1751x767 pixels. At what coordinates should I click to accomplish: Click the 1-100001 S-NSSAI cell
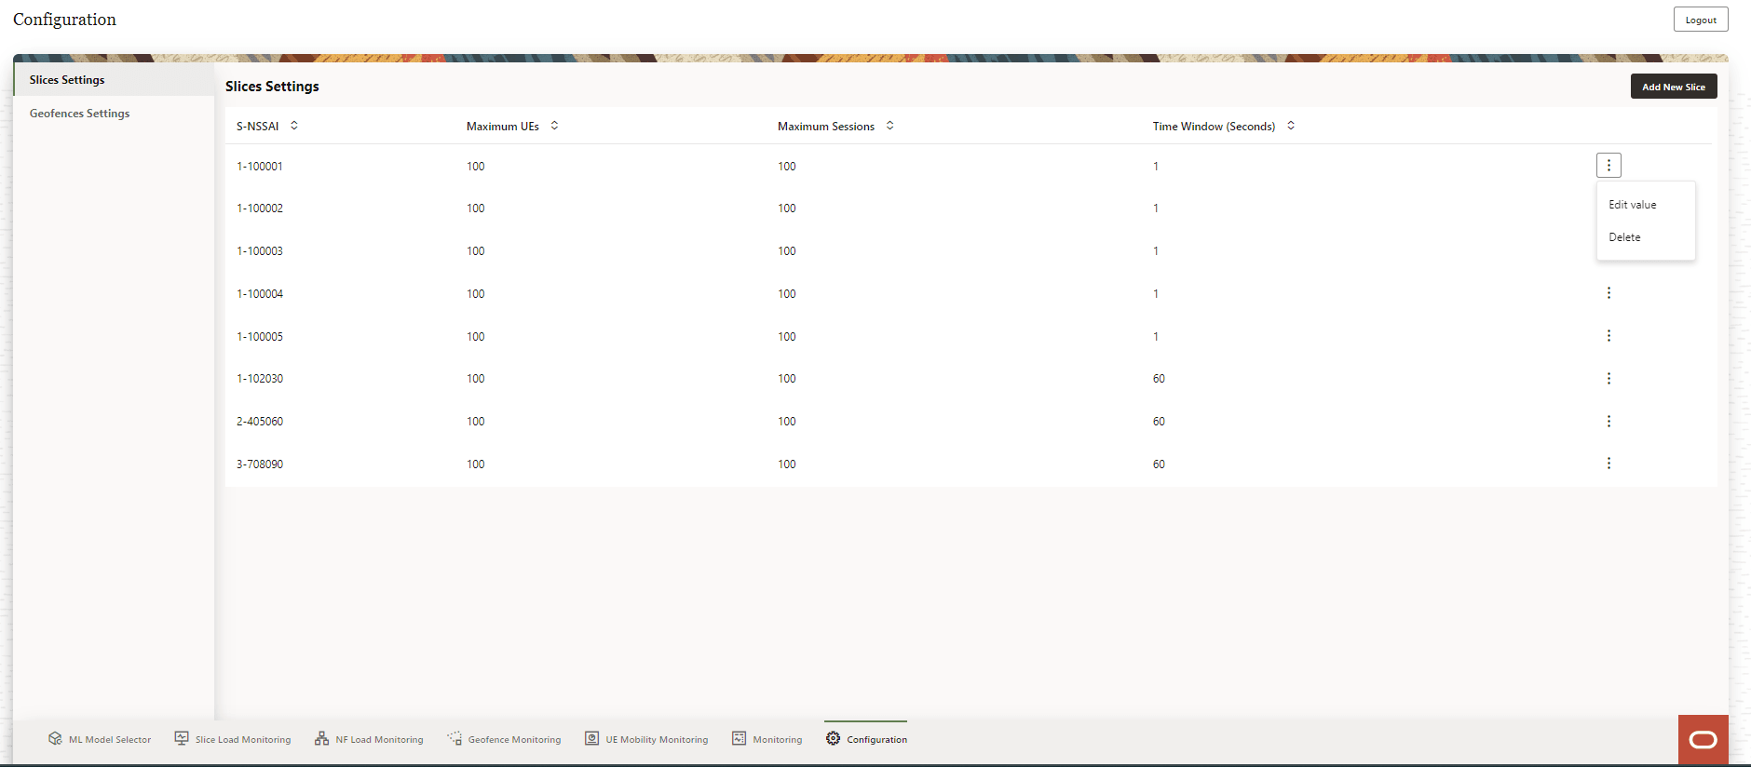coord(260,167)
